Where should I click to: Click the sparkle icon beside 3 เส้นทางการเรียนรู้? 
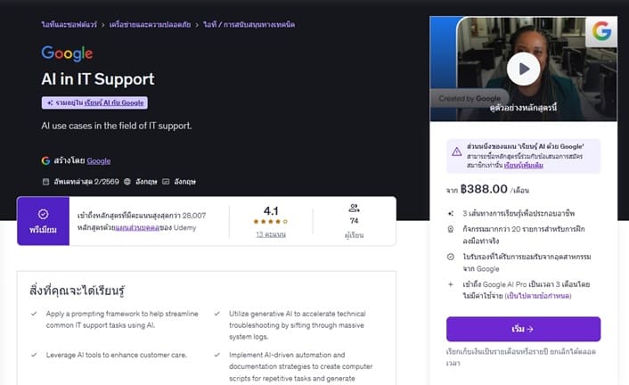[451, 214]
